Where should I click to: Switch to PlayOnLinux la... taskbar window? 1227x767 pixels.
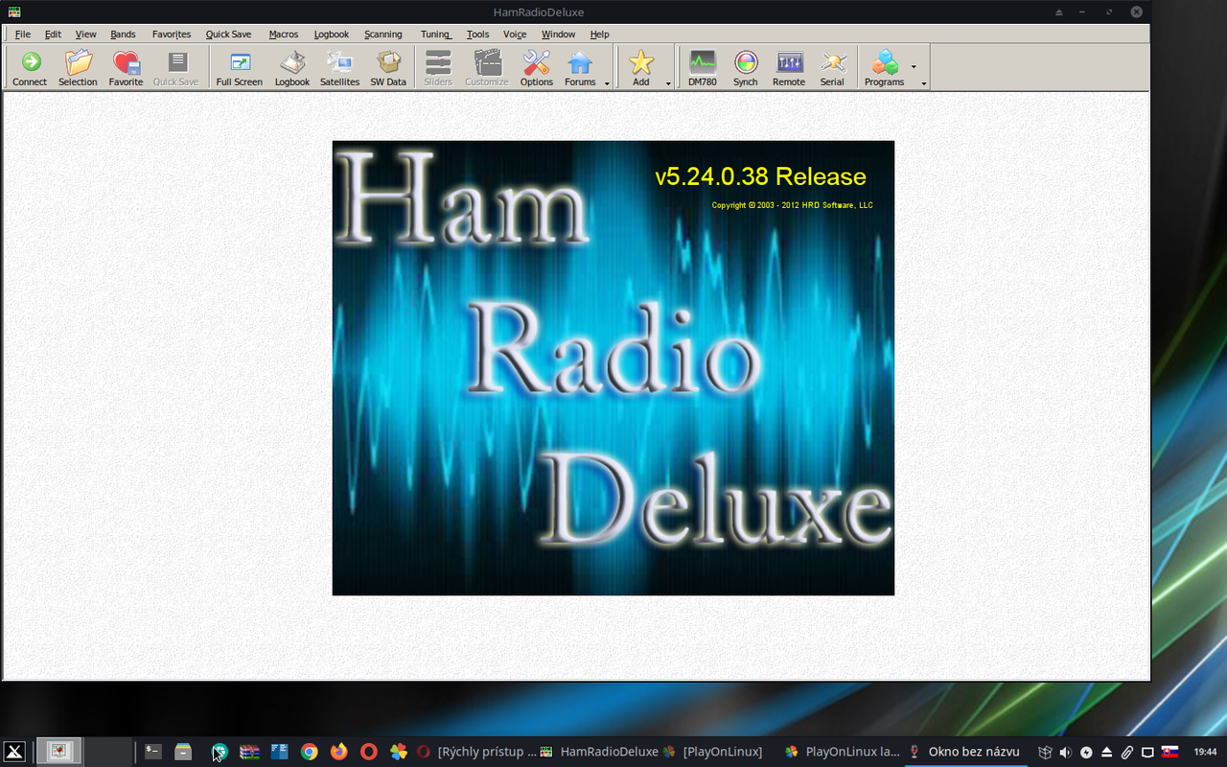843,752
